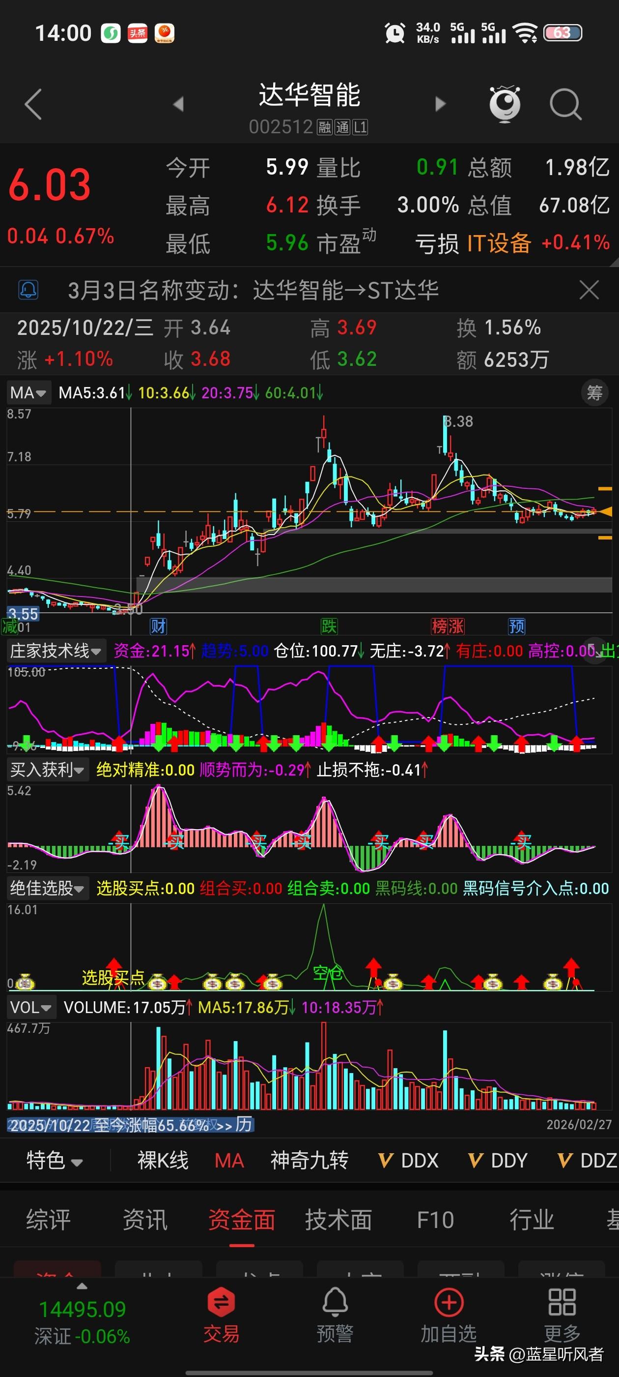Go back using the top-left arrow
Image resolution: width=619 pixels, height=1377 pixels.
[33, 104]
